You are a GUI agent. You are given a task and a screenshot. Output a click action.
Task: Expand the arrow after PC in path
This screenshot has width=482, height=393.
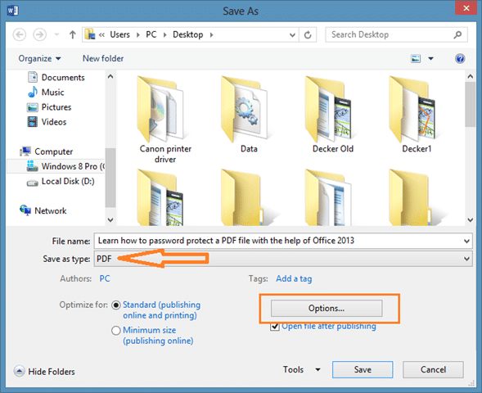tap(164, 34)
